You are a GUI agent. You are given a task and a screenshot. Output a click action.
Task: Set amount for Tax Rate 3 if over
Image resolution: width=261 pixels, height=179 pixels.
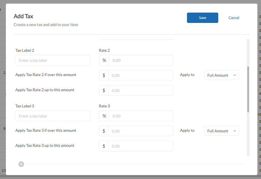coord(141,131)
